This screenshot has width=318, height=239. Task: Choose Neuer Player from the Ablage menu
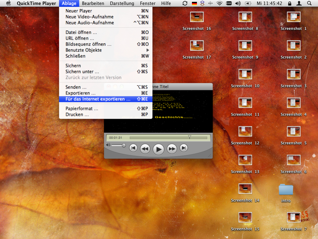(x=106, y=11)
